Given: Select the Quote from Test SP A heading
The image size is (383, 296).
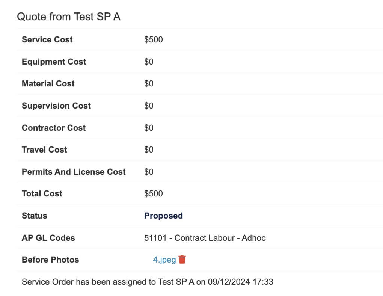Looking at the screenshot, I should tap(69, 17).
